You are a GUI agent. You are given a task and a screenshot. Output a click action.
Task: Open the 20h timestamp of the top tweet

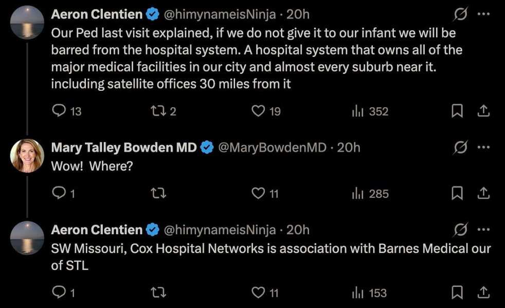pyautogui.click(x=297, y=14)
